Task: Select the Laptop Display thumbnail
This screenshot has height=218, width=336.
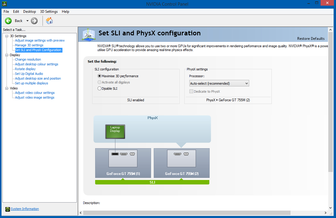Action: click(115, 132)
